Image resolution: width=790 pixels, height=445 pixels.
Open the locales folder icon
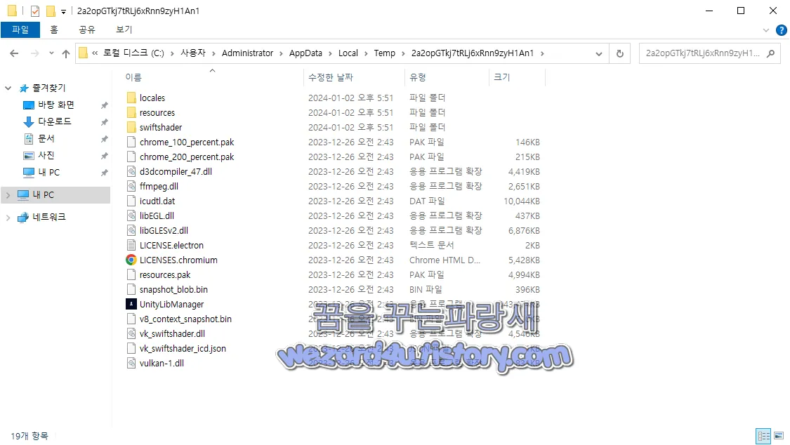tap(133, 98)
